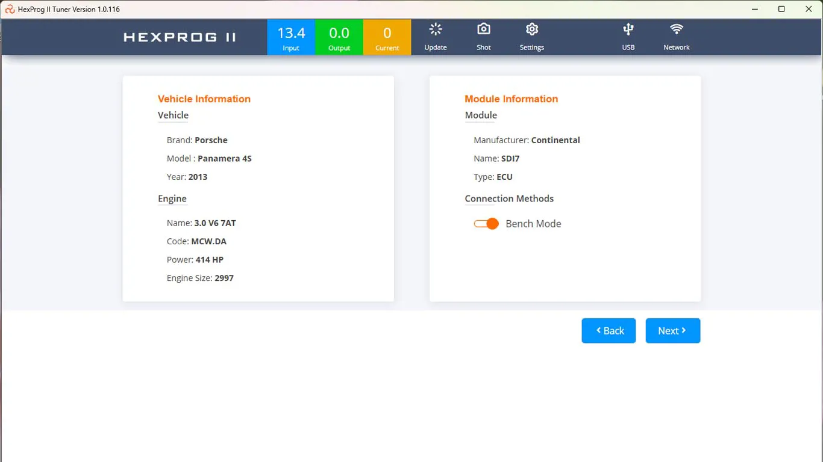
Task: Click the Vehicle Information heading
Action: coord(204,99)
